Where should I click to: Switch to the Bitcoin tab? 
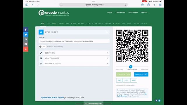pyautogui.click(x=136, y=23)
